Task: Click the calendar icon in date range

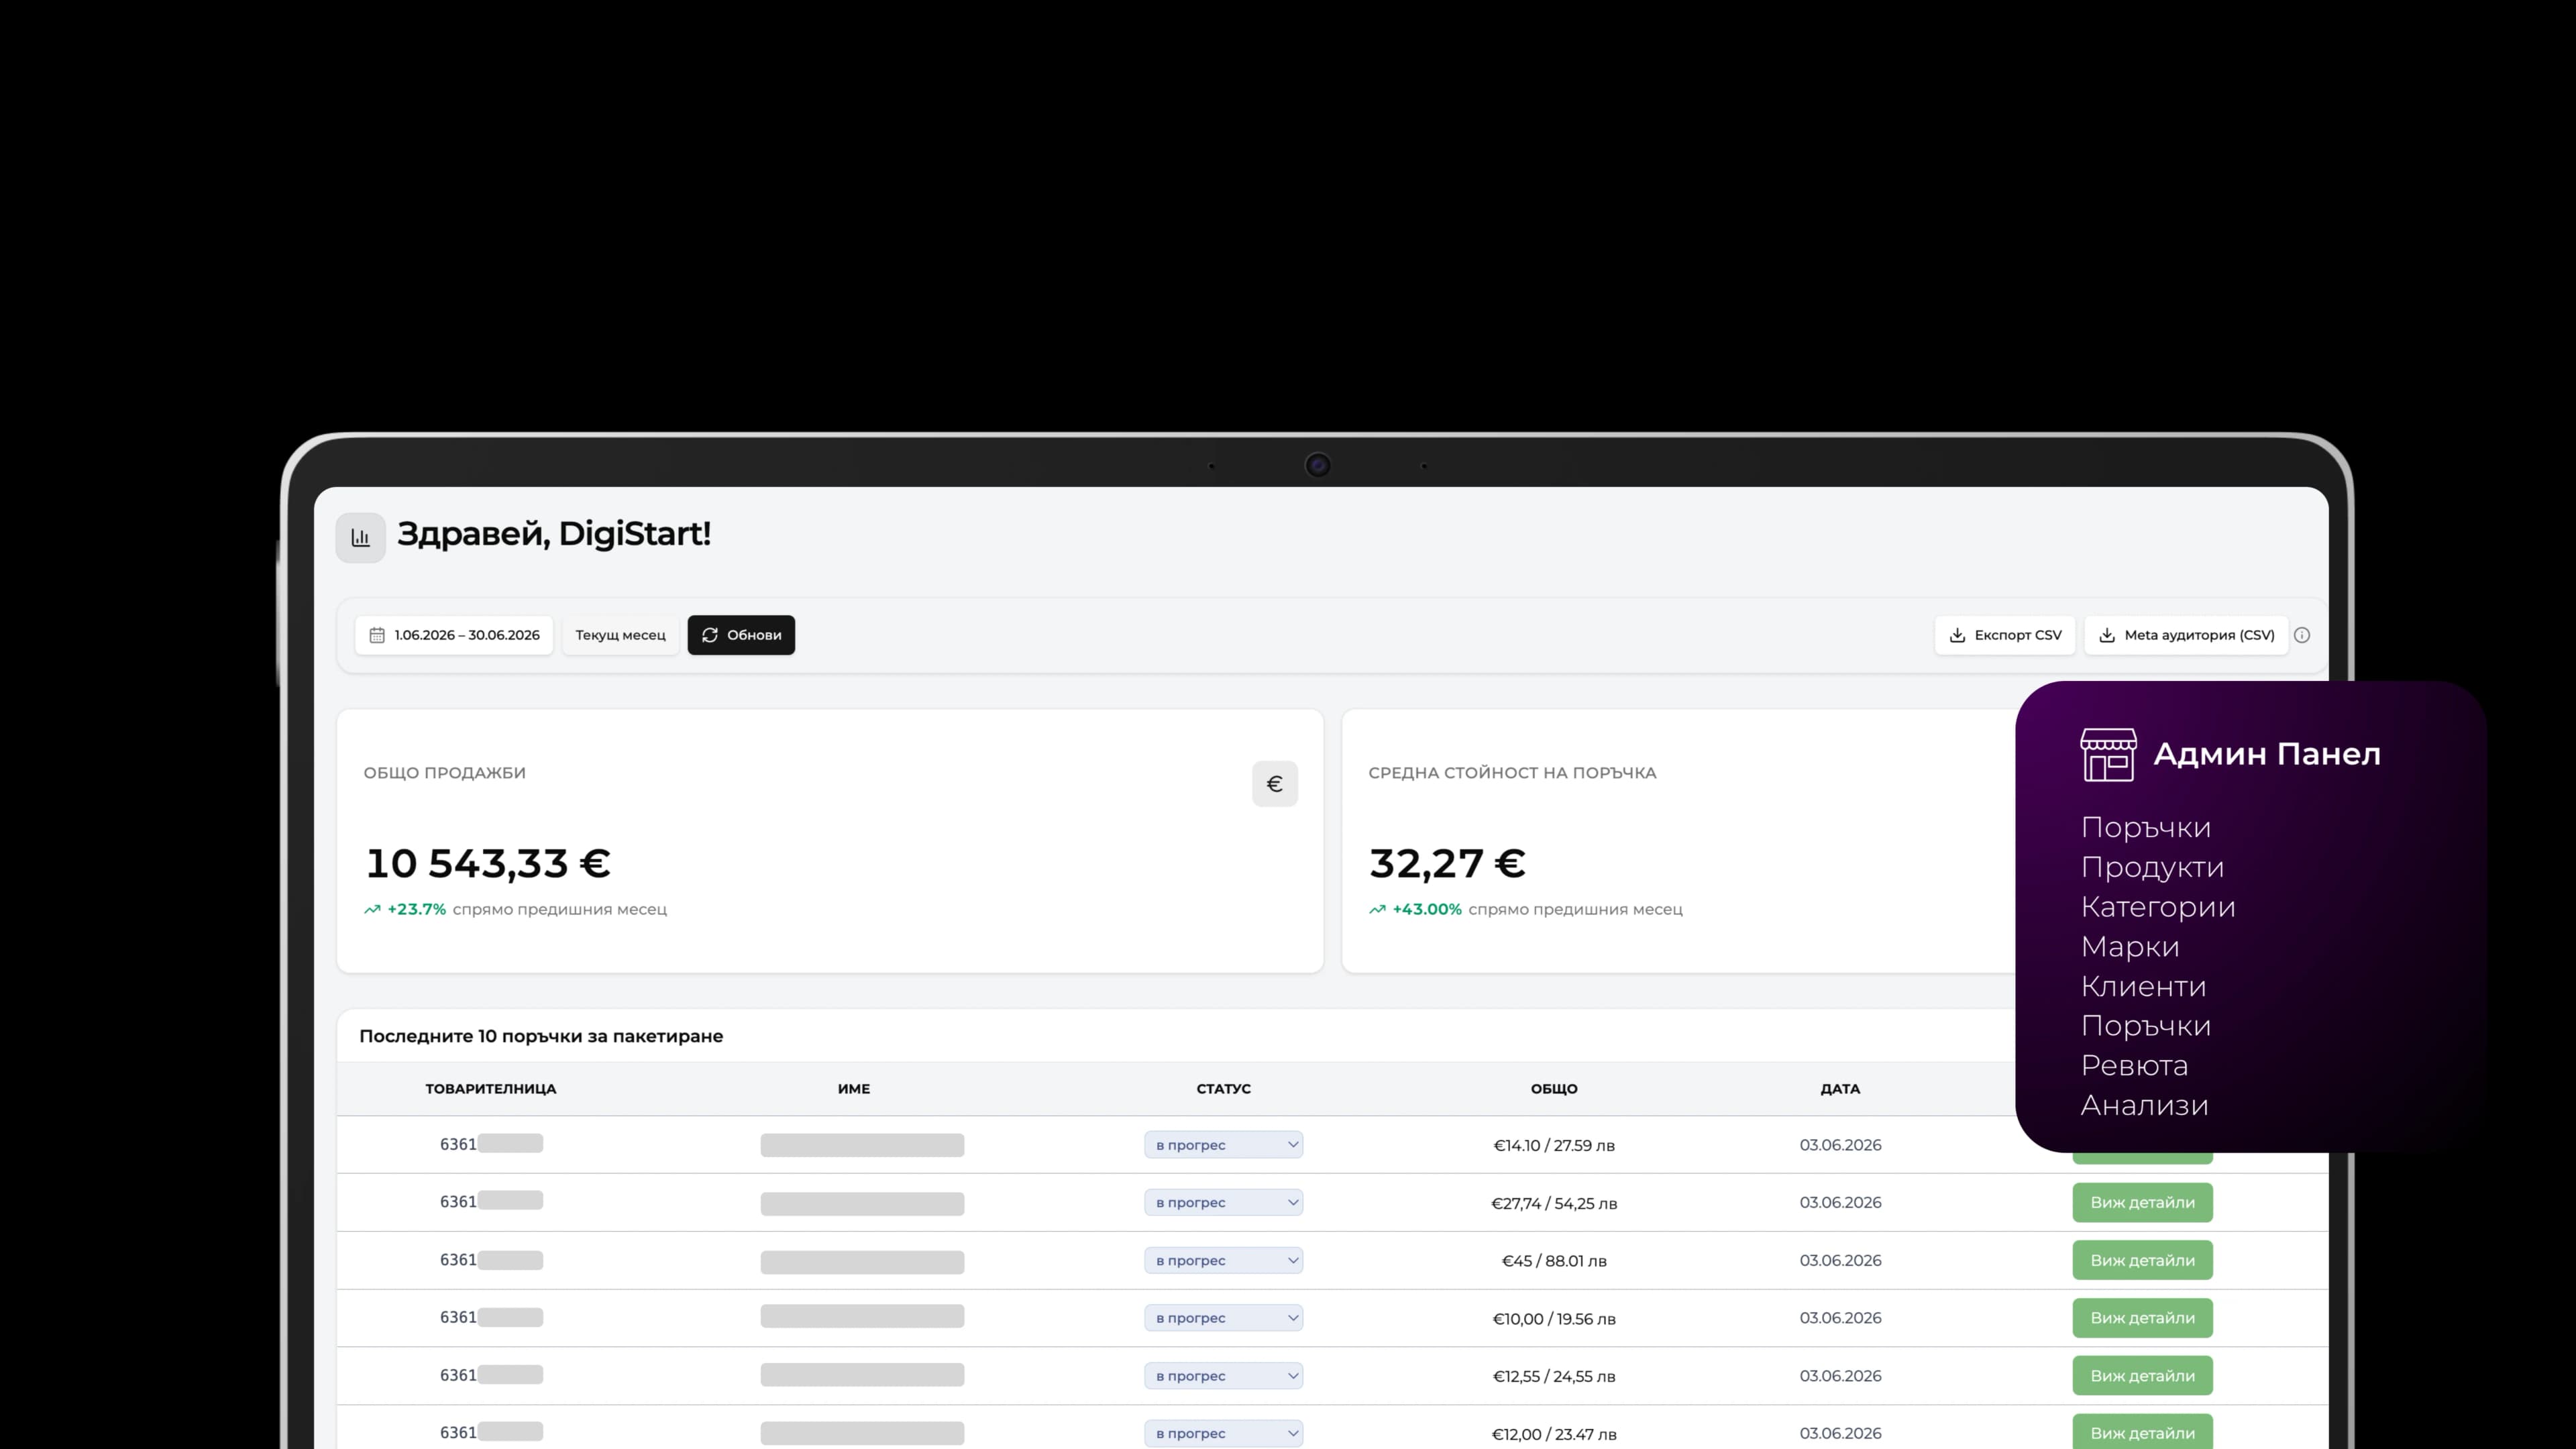Action: tap(377, 635)
